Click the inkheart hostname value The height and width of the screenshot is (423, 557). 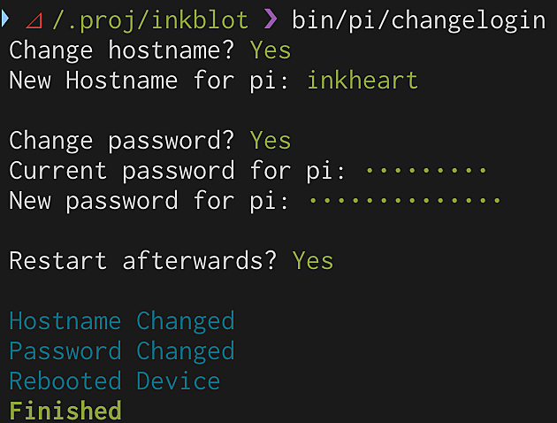[x=362, y=80]
